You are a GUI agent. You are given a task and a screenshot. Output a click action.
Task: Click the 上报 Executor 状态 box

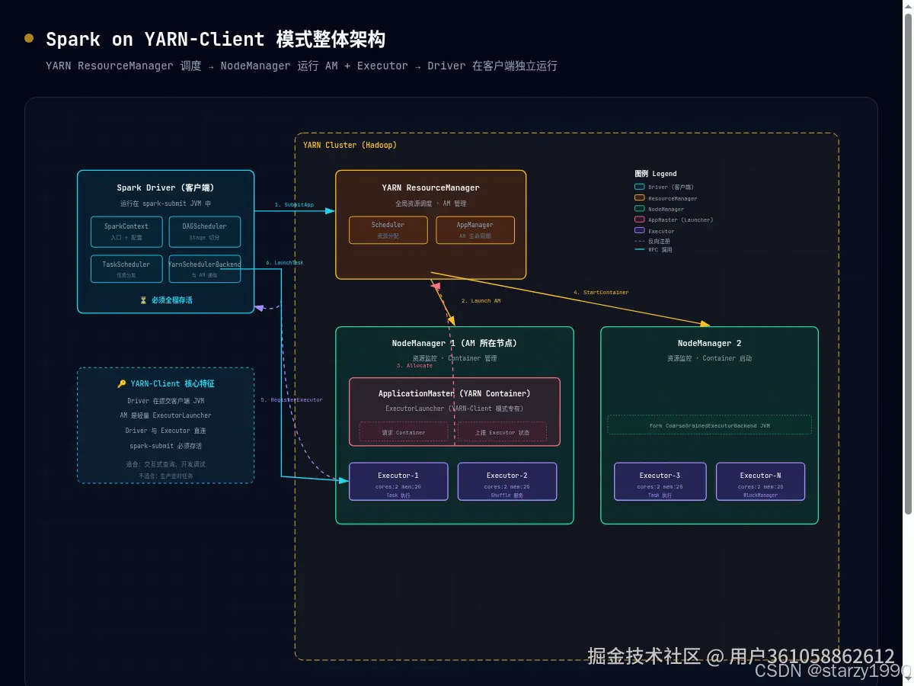point(503,432)
